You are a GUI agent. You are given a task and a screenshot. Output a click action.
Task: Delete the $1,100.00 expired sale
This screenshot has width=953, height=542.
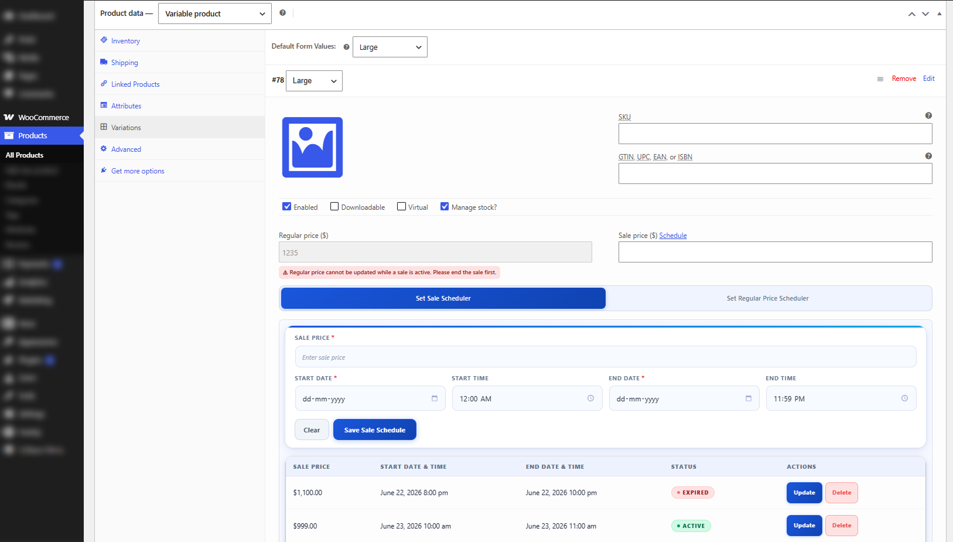click(842, 493)
